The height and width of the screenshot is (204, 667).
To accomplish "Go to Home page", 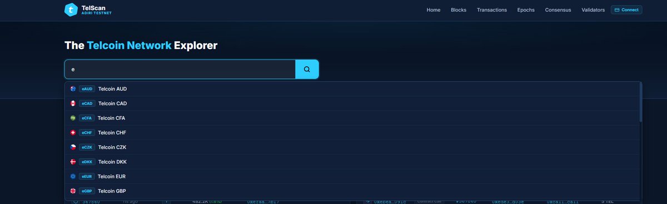I will [x=434, y=10].
